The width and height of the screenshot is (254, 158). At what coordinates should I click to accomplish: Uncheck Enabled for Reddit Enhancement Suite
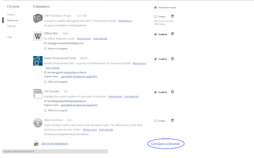pos(155,59)
